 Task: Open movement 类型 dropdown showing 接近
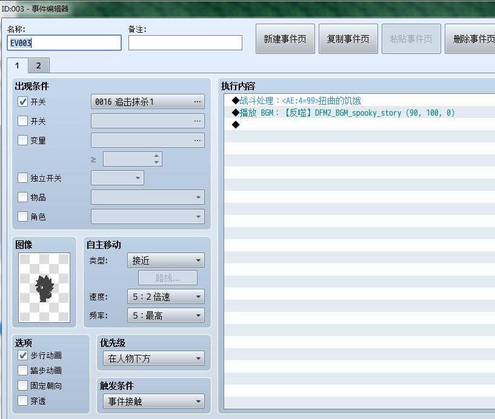pyautogui.click(x=166, y=260)
